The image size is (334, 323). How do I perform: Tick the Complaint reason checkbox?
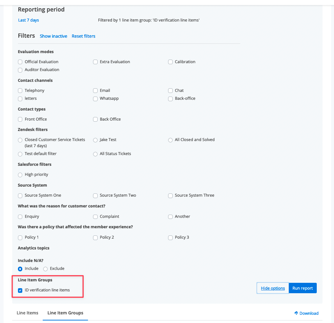(x=95, y=217)
